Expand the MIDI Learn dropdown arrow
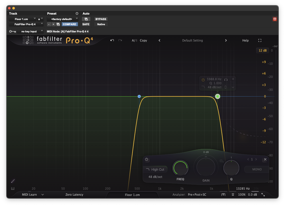Image resolution: width=285 pixels, height=206 pixels. (43, 195)
